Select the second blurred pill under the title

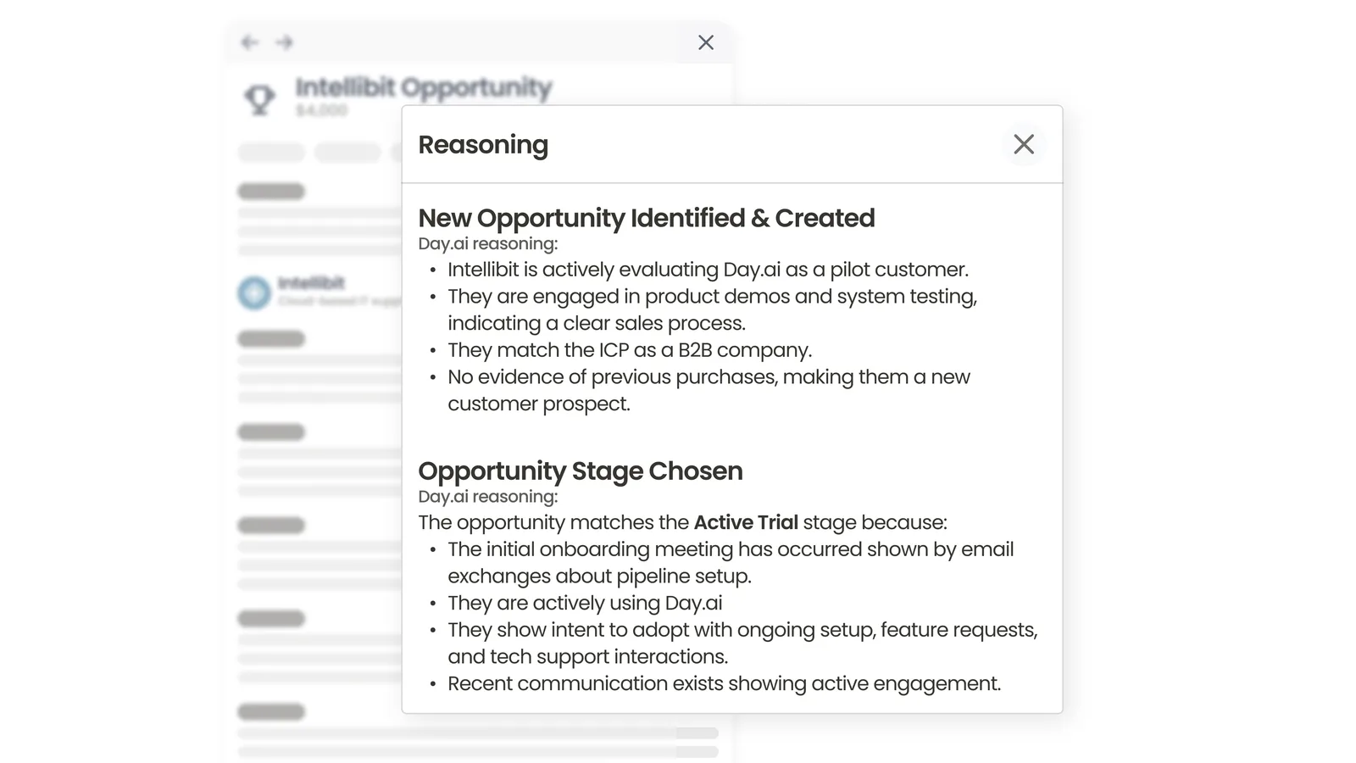click(x=348, y=153)
